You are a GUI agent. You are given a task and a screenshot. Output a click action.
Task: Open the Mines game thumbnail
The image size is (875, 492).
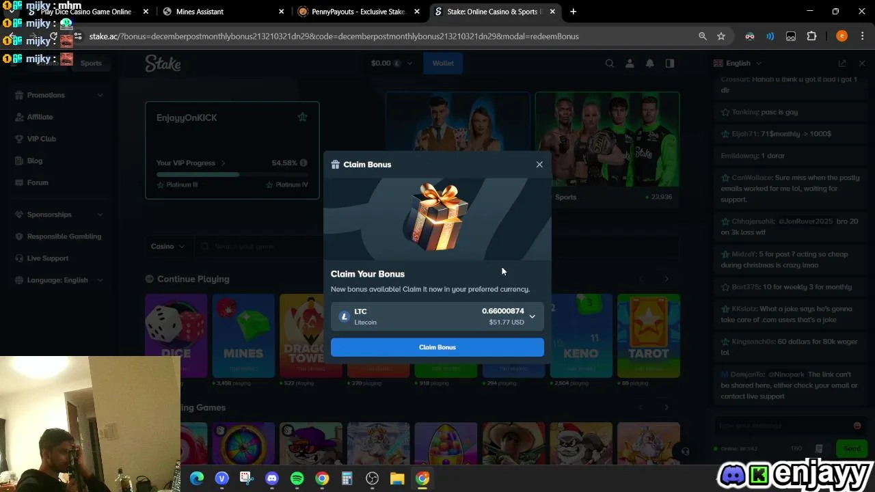(x=243, y=336)
